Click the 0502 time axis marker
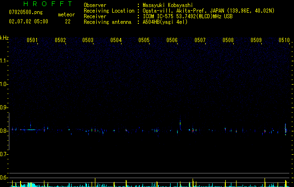Screen dimensions: 294x187 point(60,40)
